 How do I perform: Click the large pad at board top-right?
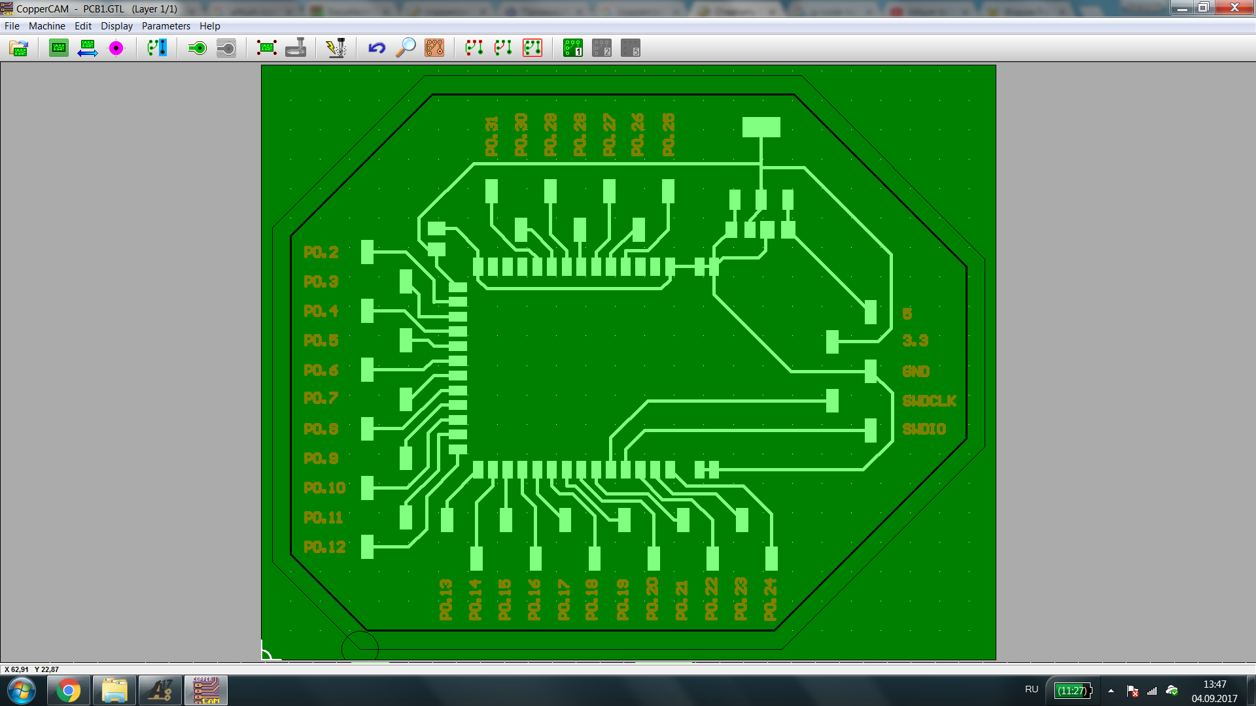point(761,127)
